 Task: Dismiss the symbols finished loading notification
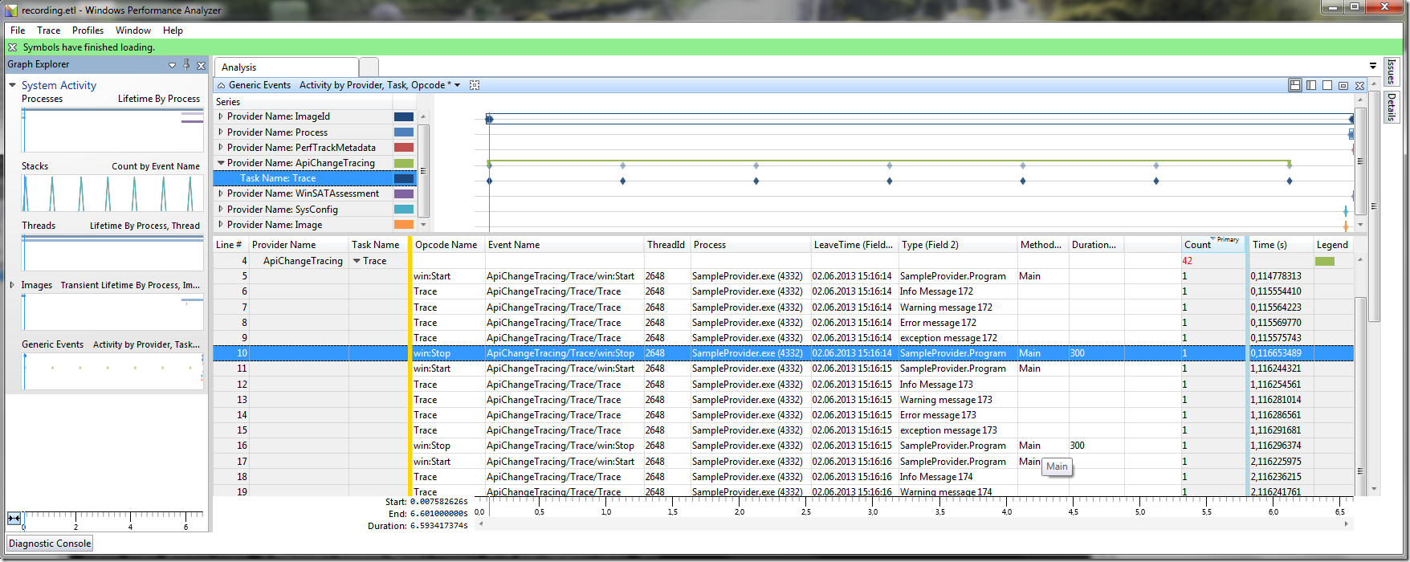12,47
